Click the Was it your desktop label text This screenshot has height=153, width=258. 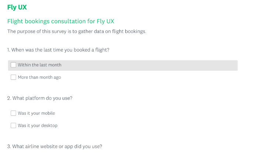(x=38, y=125)
